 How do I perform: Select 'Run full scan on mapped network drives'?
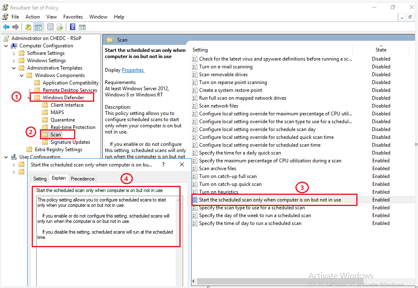tap(243, 98)
